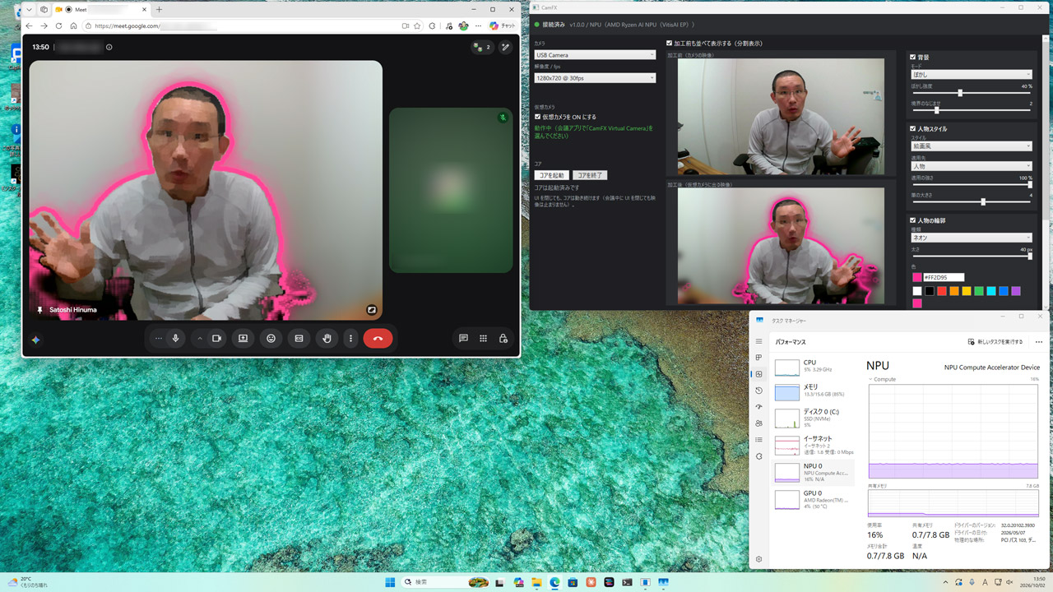The width and height of the screenshot is (1053, 592).
Task: Open meeting chat panel icon
Action: (x=463, y=338)
